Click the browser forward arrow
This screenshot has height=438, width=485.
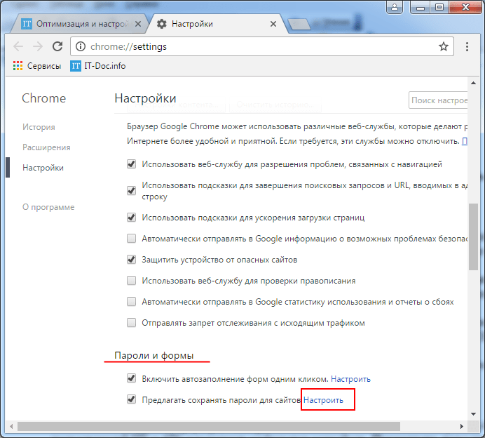point(38,47)
